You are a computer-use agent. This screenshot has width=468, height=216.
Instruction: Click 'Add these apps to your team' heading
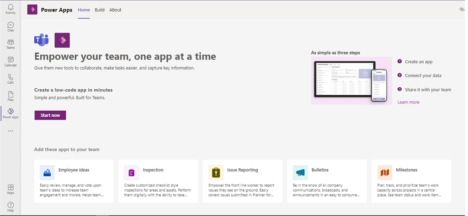point(67,149)
